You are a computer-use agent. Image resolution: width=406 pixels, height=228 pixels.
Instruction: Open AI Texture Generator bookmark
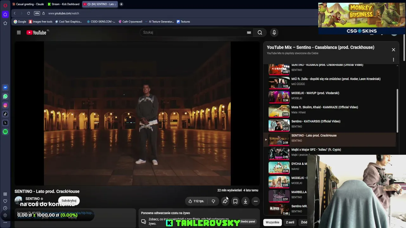[160, 22]
